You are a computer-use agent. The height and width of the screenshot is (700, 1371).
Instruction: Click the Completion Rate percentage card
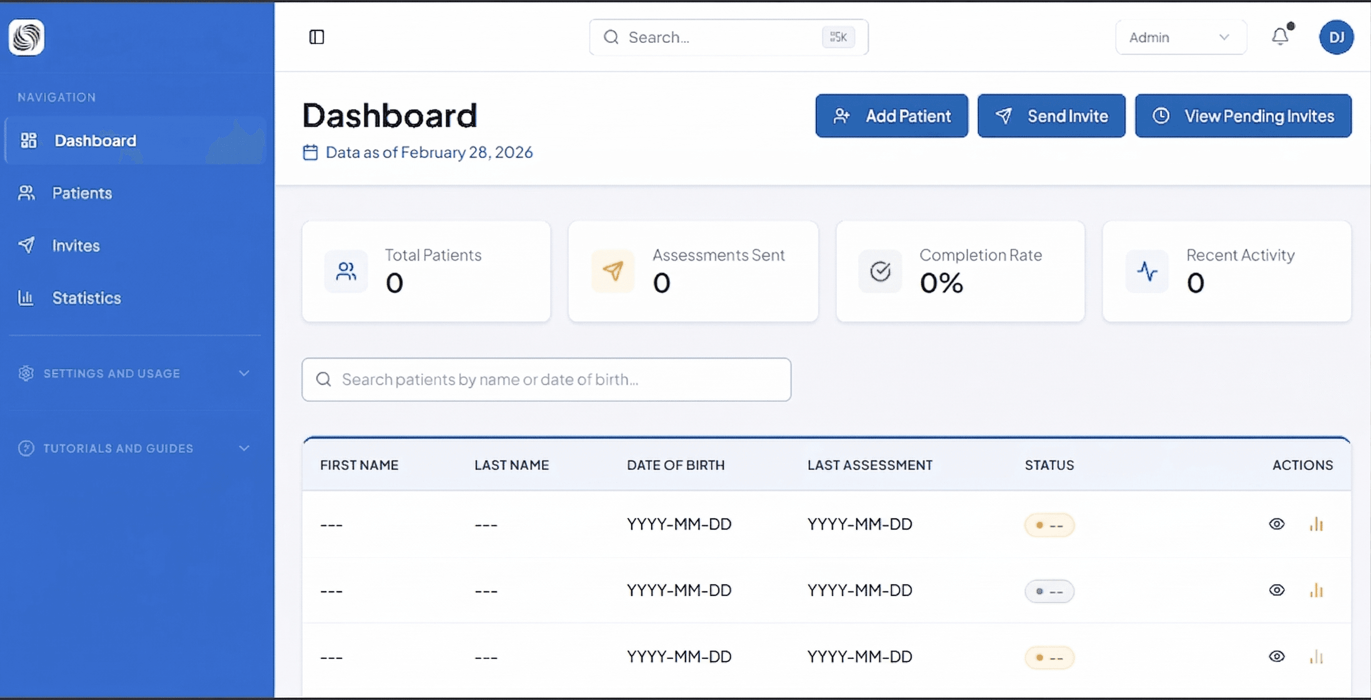point(960,272)
